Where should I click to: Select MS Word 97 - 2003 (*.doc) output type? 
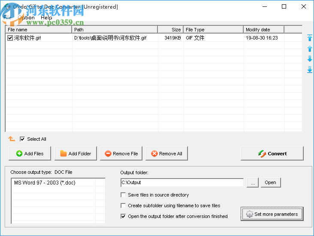click(45, 183)
